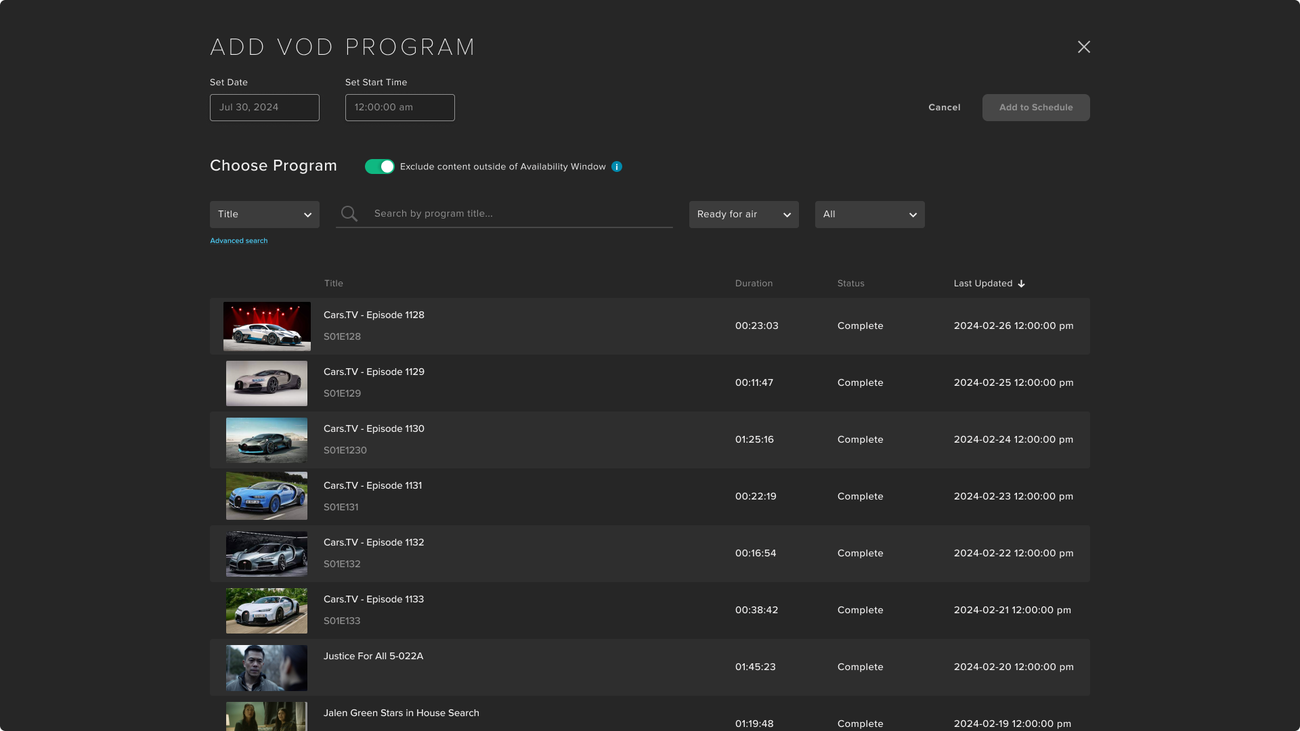
Task: Click date 2024-02-25 12:00:00 pm
Action: (x=1014, y=383)
